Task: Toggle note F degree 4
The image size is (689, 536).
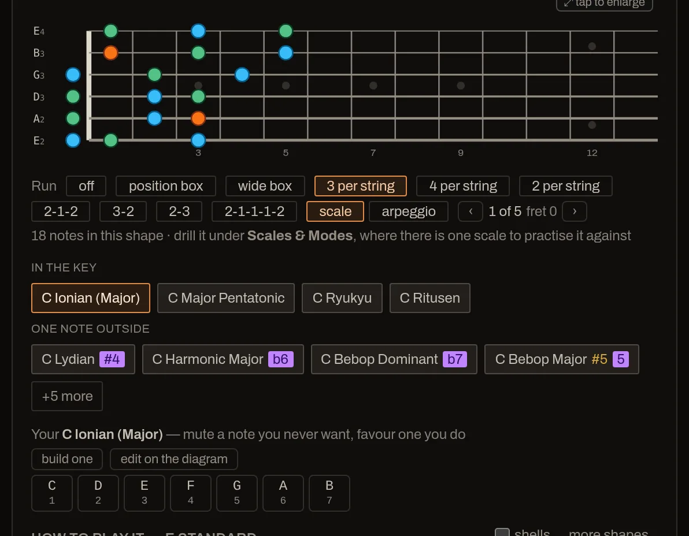Action: [x=190, y=493]
